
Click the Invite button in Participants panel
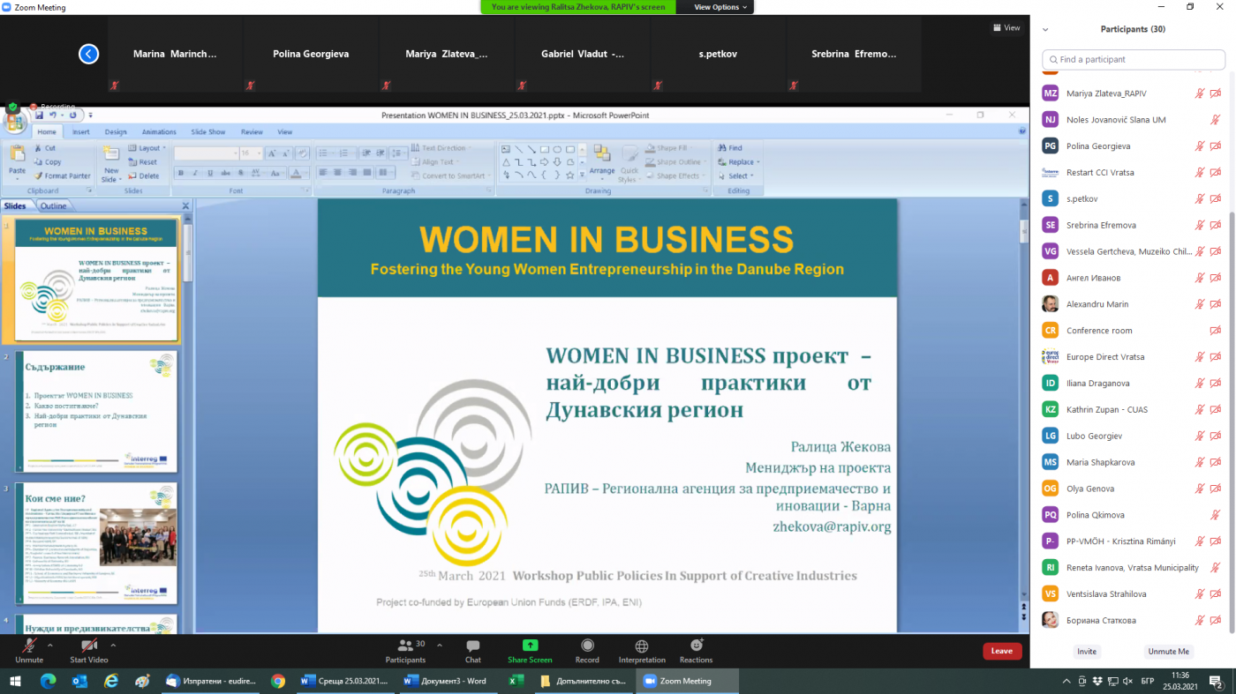(1087, 651)
